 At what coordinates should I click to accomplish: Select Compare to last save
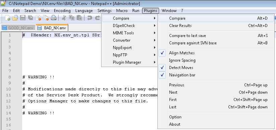point(216,36)
